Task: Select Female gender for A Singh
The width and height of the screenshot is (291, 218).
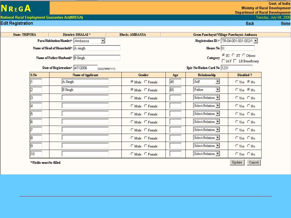Action: [x=146, y=81]
